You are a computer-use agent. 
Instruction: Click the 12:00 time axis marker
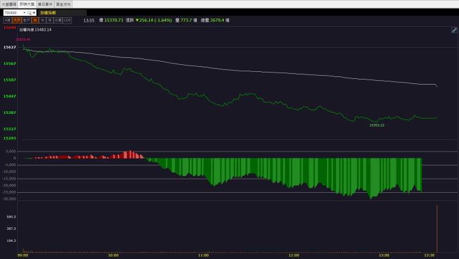tap(294, 255)
